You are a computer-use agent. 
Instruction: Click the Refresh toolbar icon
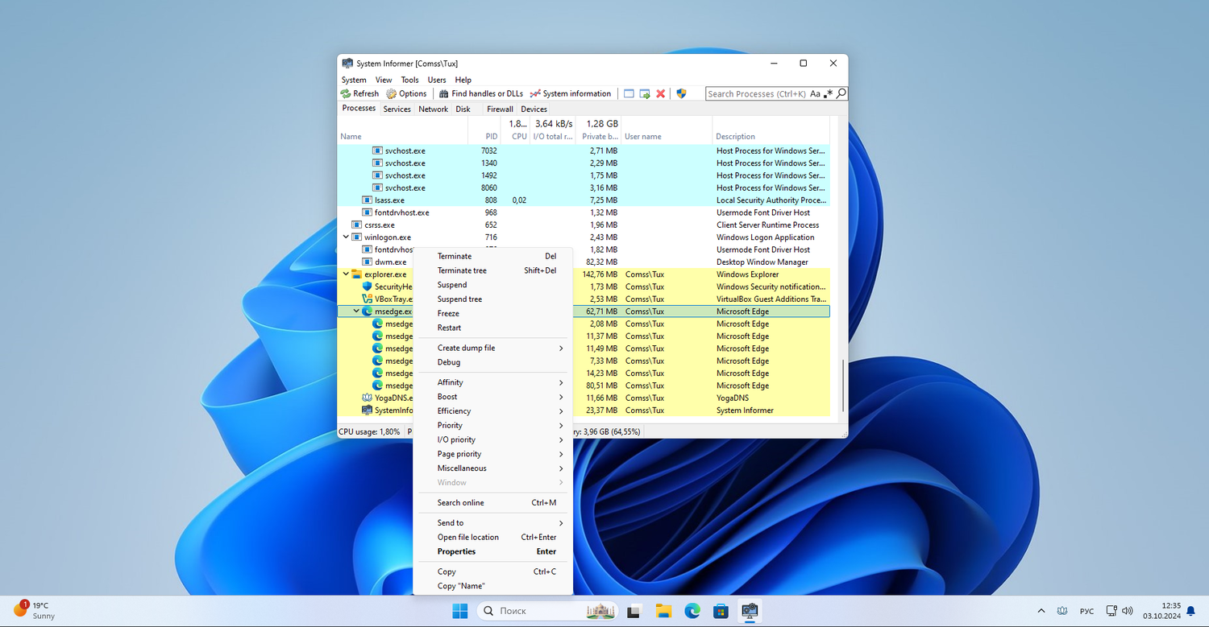click(x=346, y=93)
